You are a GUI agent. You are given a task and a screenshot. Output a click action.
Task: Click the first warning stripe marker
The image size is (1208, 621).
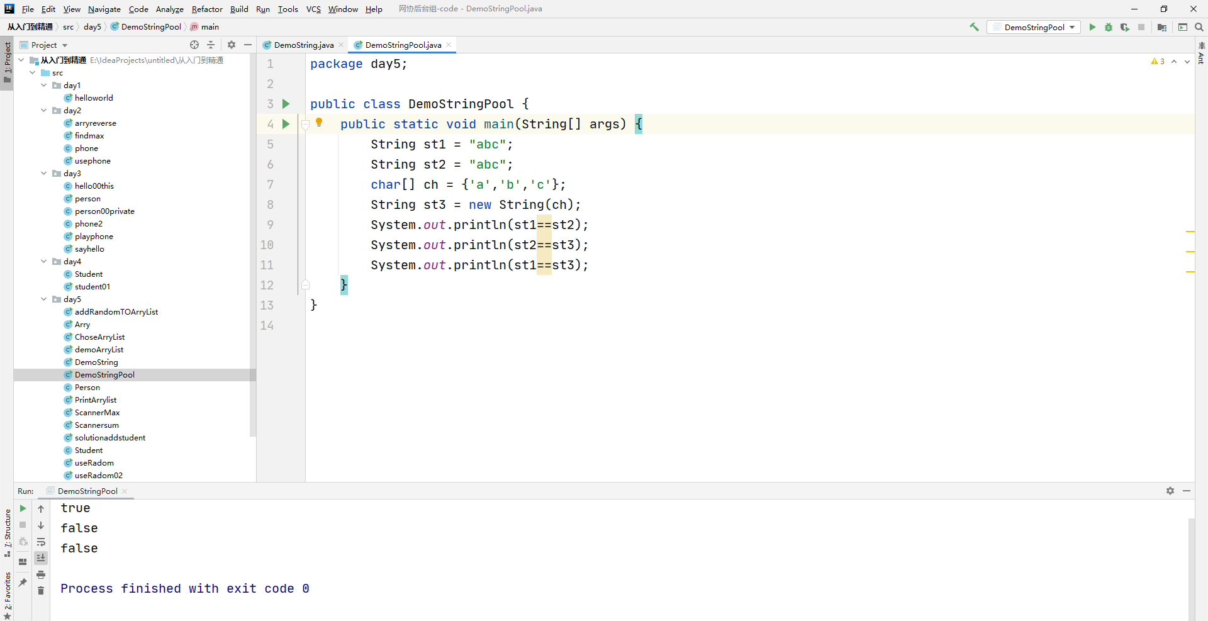[x=1190, y=232]
